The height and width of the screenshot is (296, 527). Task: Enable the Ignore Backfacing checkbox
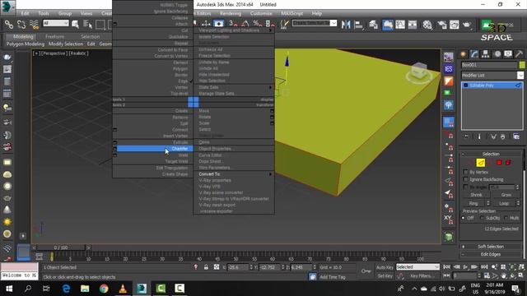[465, 179]
